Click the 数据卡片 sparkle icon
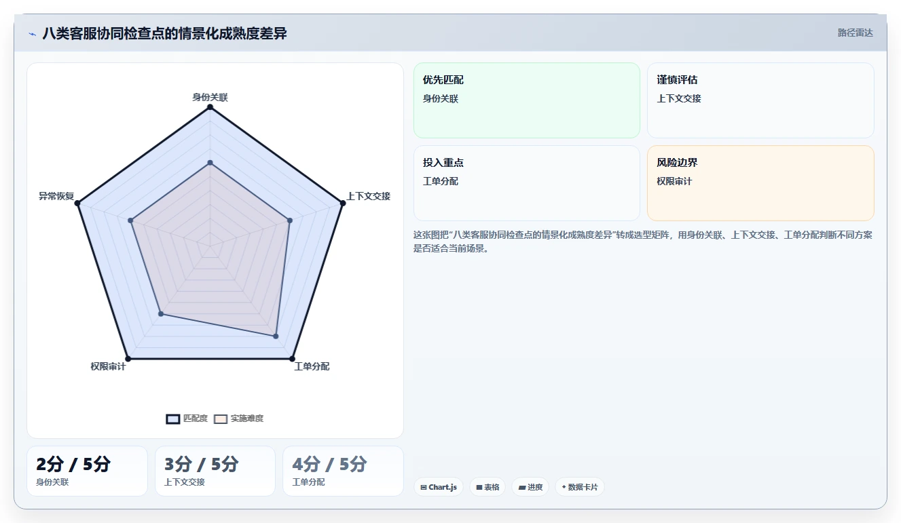The width and height of the screenshot is (901, 523). click(x=564, y=487)
